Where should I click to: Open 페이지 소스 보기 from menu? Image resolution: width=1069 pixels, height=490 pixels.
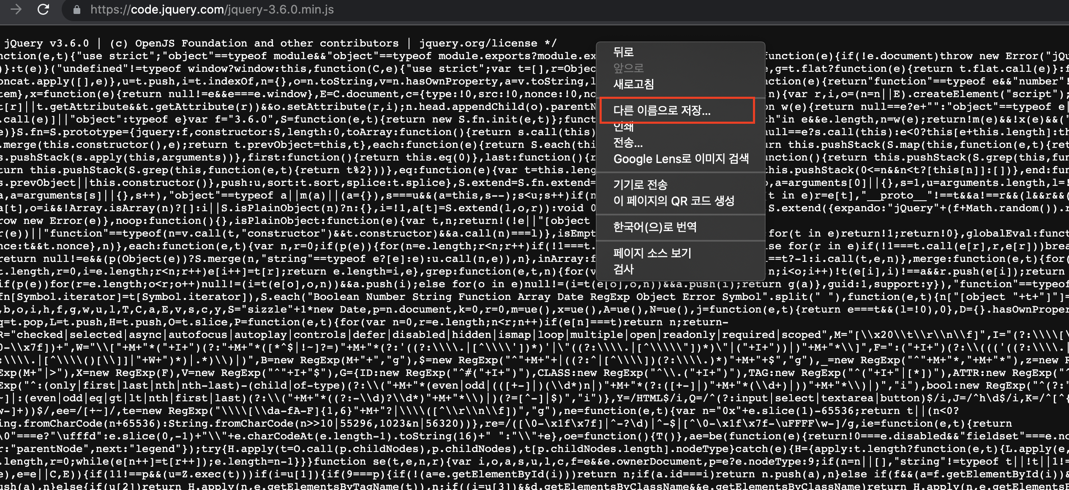[652, 253]
